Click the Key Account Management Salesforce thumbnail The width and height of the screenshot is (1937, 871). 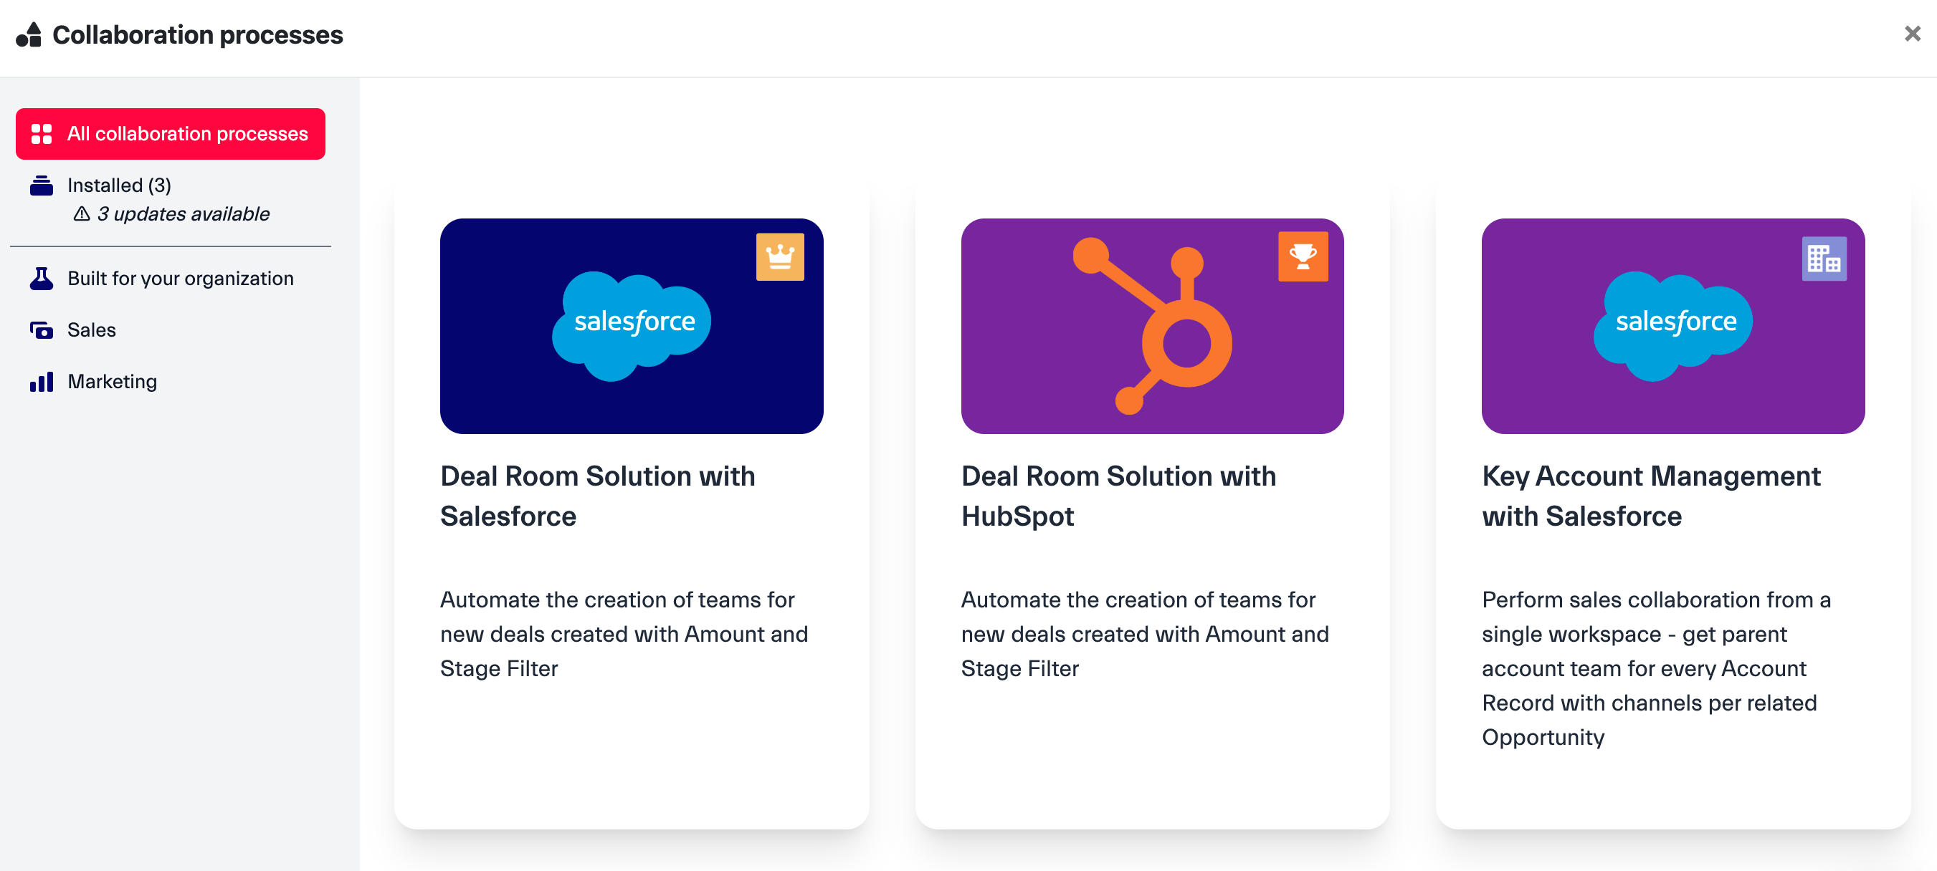pos(1672,326)
